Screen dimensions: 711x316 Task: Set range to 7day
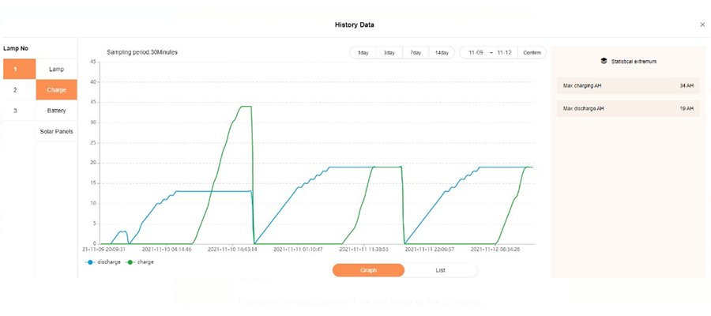coord(416,53)
